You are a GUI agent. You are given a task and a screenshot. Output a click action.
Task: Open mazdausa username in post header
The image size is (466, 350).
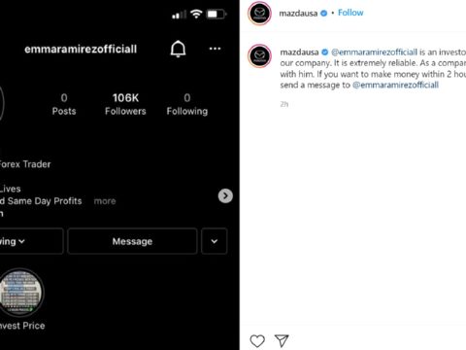pos(298,14)
